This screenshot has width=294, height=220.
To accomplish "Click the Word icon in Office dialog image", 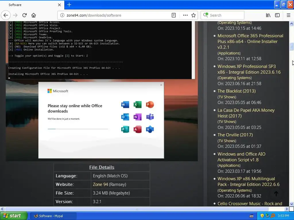I will pos(125,105).
